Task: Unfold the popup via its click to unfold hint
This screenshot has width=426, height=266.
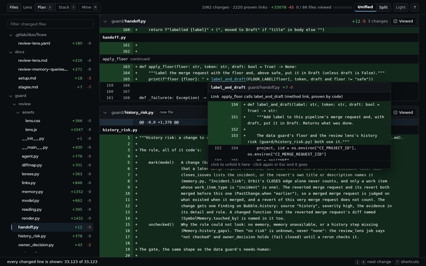Action: tap(259, 165)
